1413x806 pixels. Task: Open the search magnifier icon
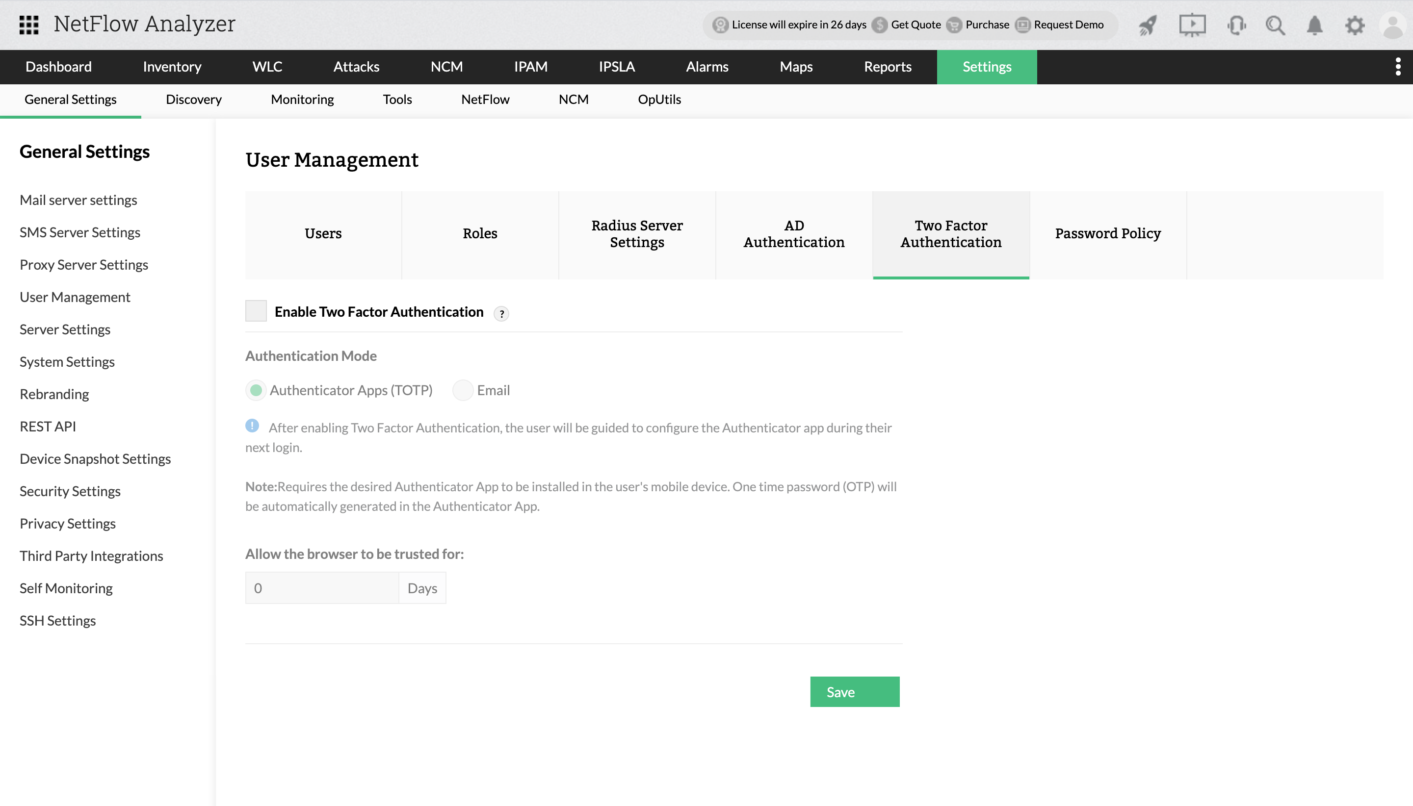[x=1275, y=25]
